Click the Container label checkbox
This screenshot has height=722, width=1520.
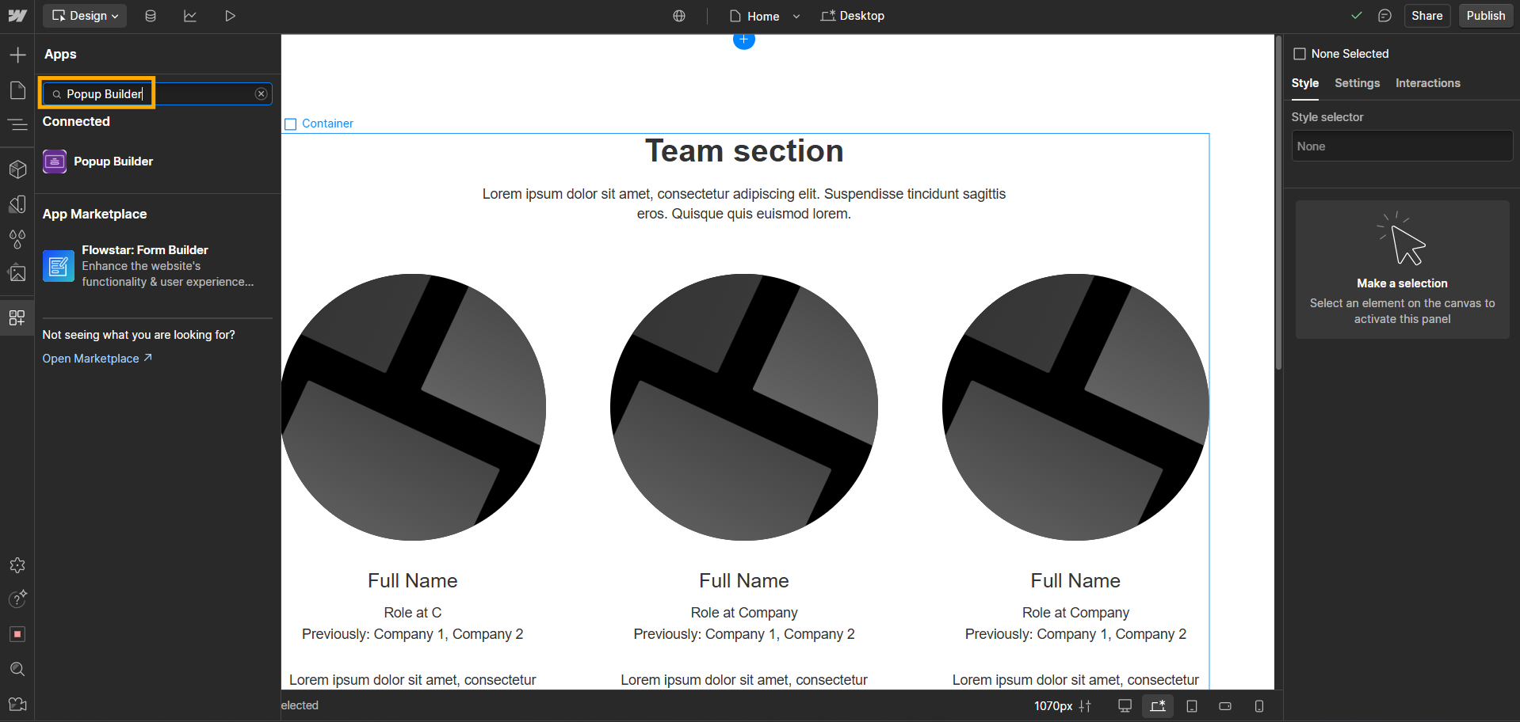click(x=291, y=124)
